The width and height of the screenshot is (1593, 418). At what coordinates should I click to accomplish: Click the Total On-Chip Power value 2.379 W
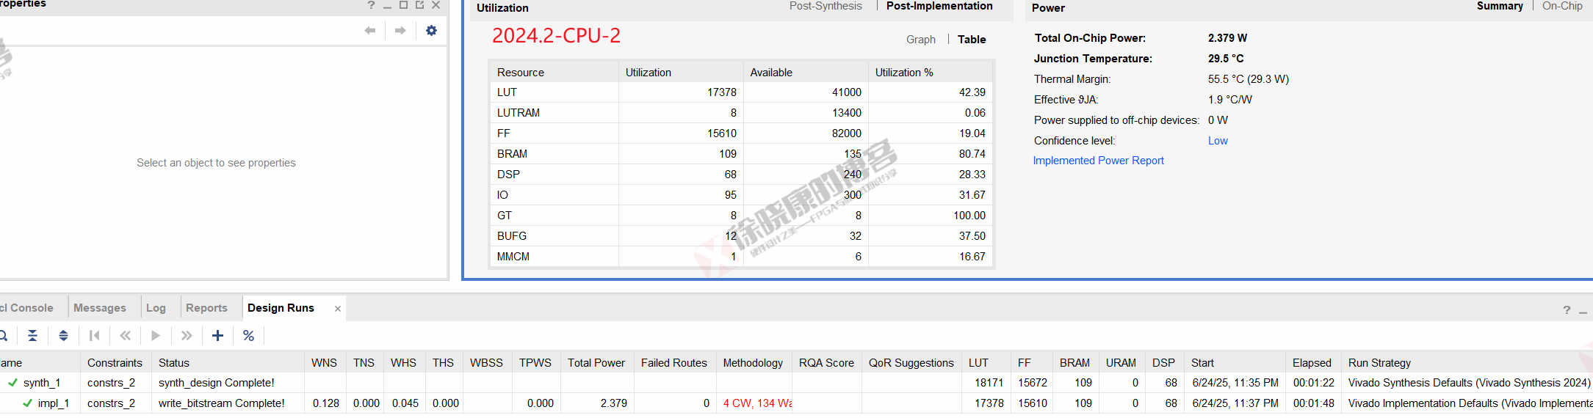(1228, 38)
